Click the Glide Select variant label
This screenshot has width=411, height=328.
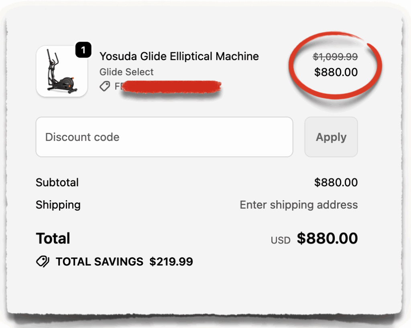point(126,72)
